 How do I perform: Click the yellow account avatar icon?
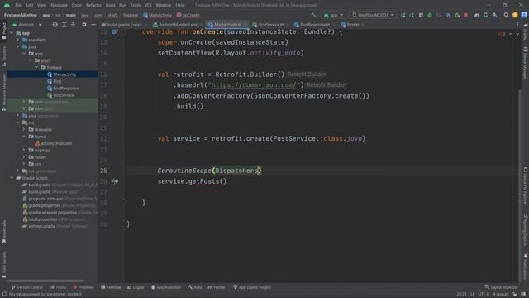[515, 15]
